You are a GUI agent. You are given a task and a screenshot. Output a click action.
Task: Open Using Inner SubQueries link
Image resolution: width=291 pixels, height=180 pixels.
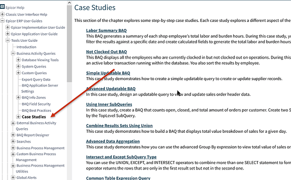point(109,105)
